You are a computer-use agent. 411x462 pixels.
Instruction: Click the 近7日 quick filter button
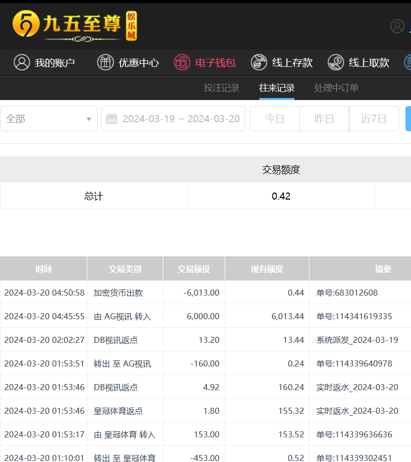[x=374, y=119]
